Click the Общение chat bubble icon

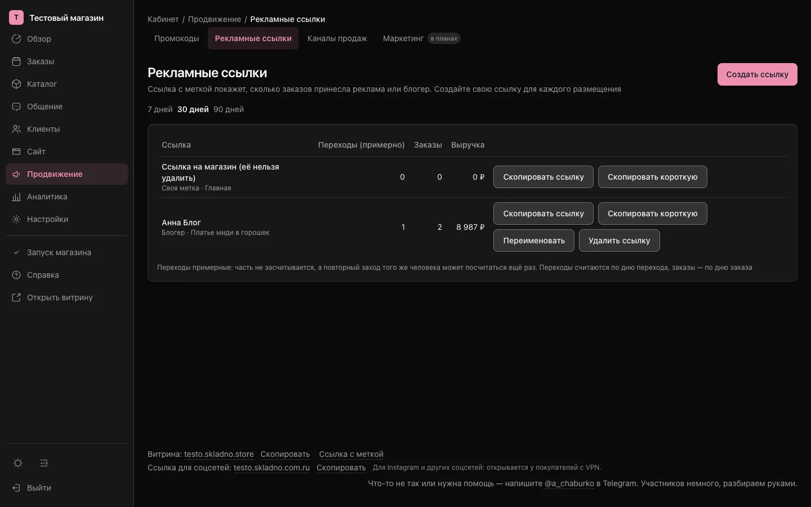pyautogui.click(x=16, y=106)
